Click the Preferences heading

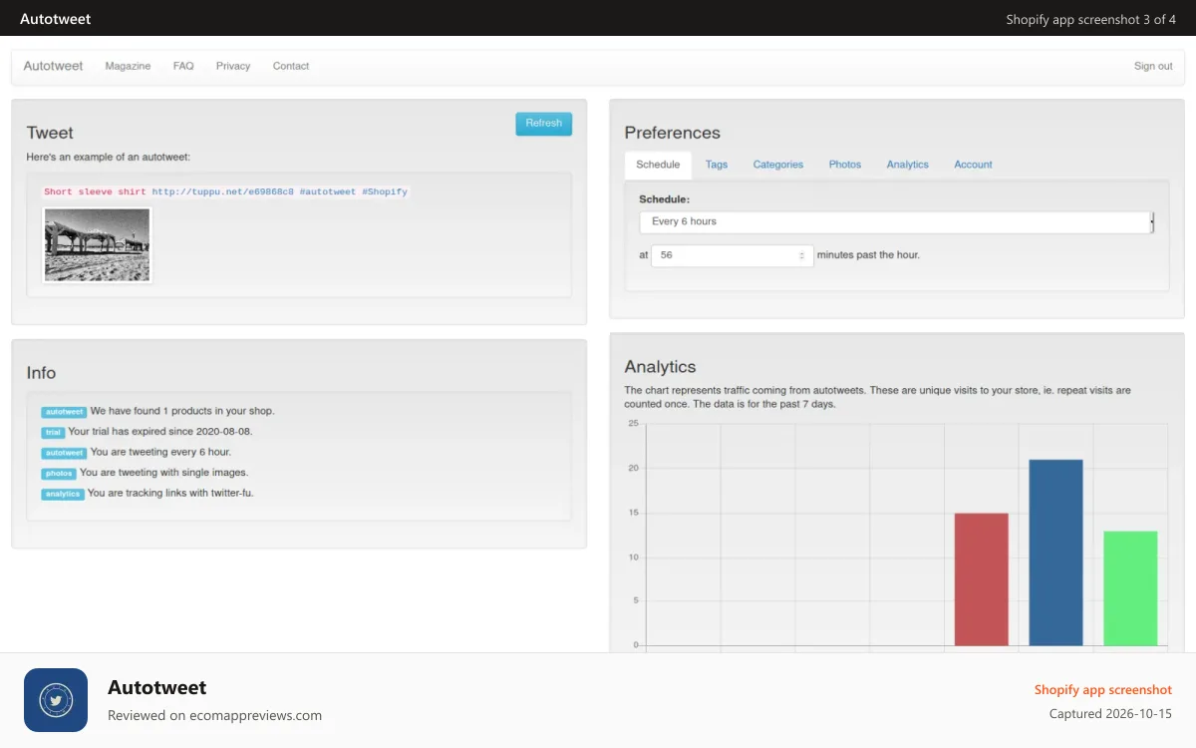tap(672, 133)
